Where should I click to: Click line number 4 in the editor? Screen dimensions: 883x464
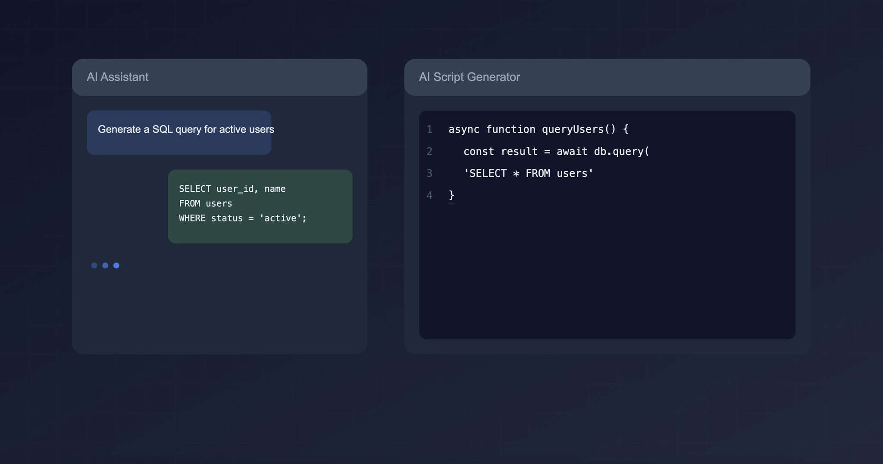click(429, 195)
